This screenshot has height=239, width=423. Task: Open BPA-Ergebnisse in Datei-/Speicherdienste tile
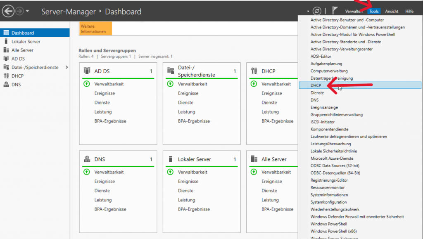point(194,121)
